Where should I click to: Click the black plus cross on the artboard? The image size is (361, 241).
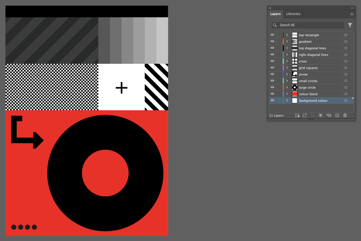[122, 88]
